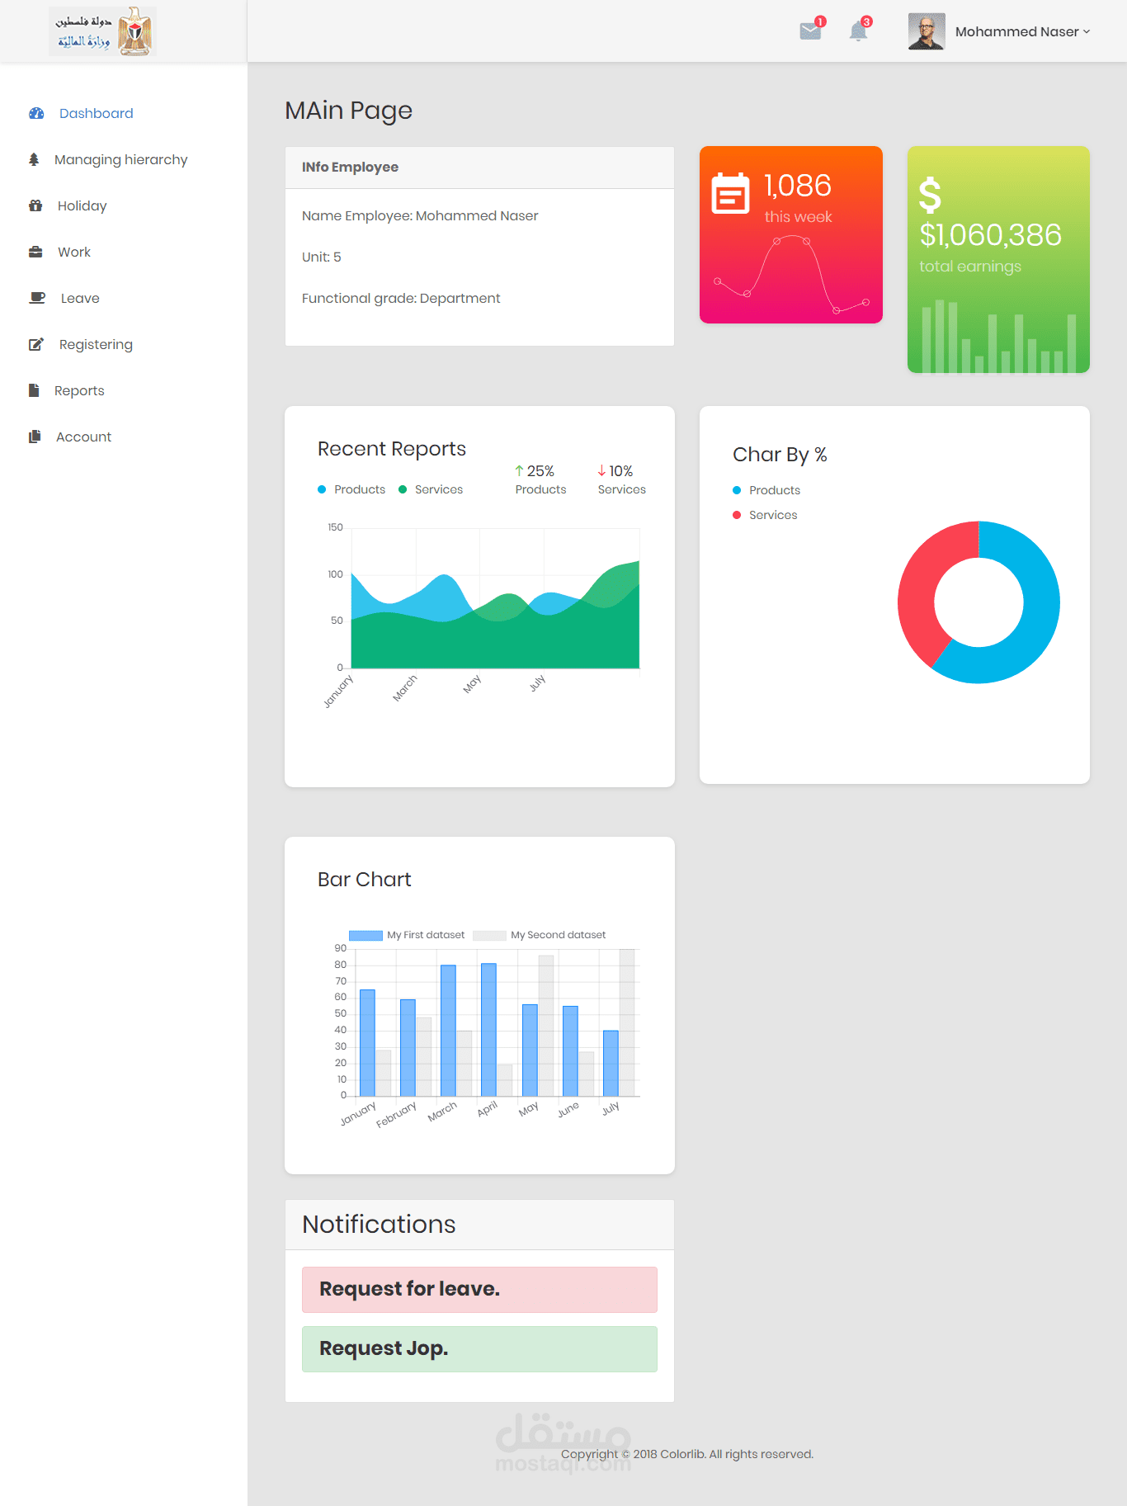Toggle Products legend in Recent Reports
The width and height of the screenshot is (1127, 1506).
click(x=351, y=489)
